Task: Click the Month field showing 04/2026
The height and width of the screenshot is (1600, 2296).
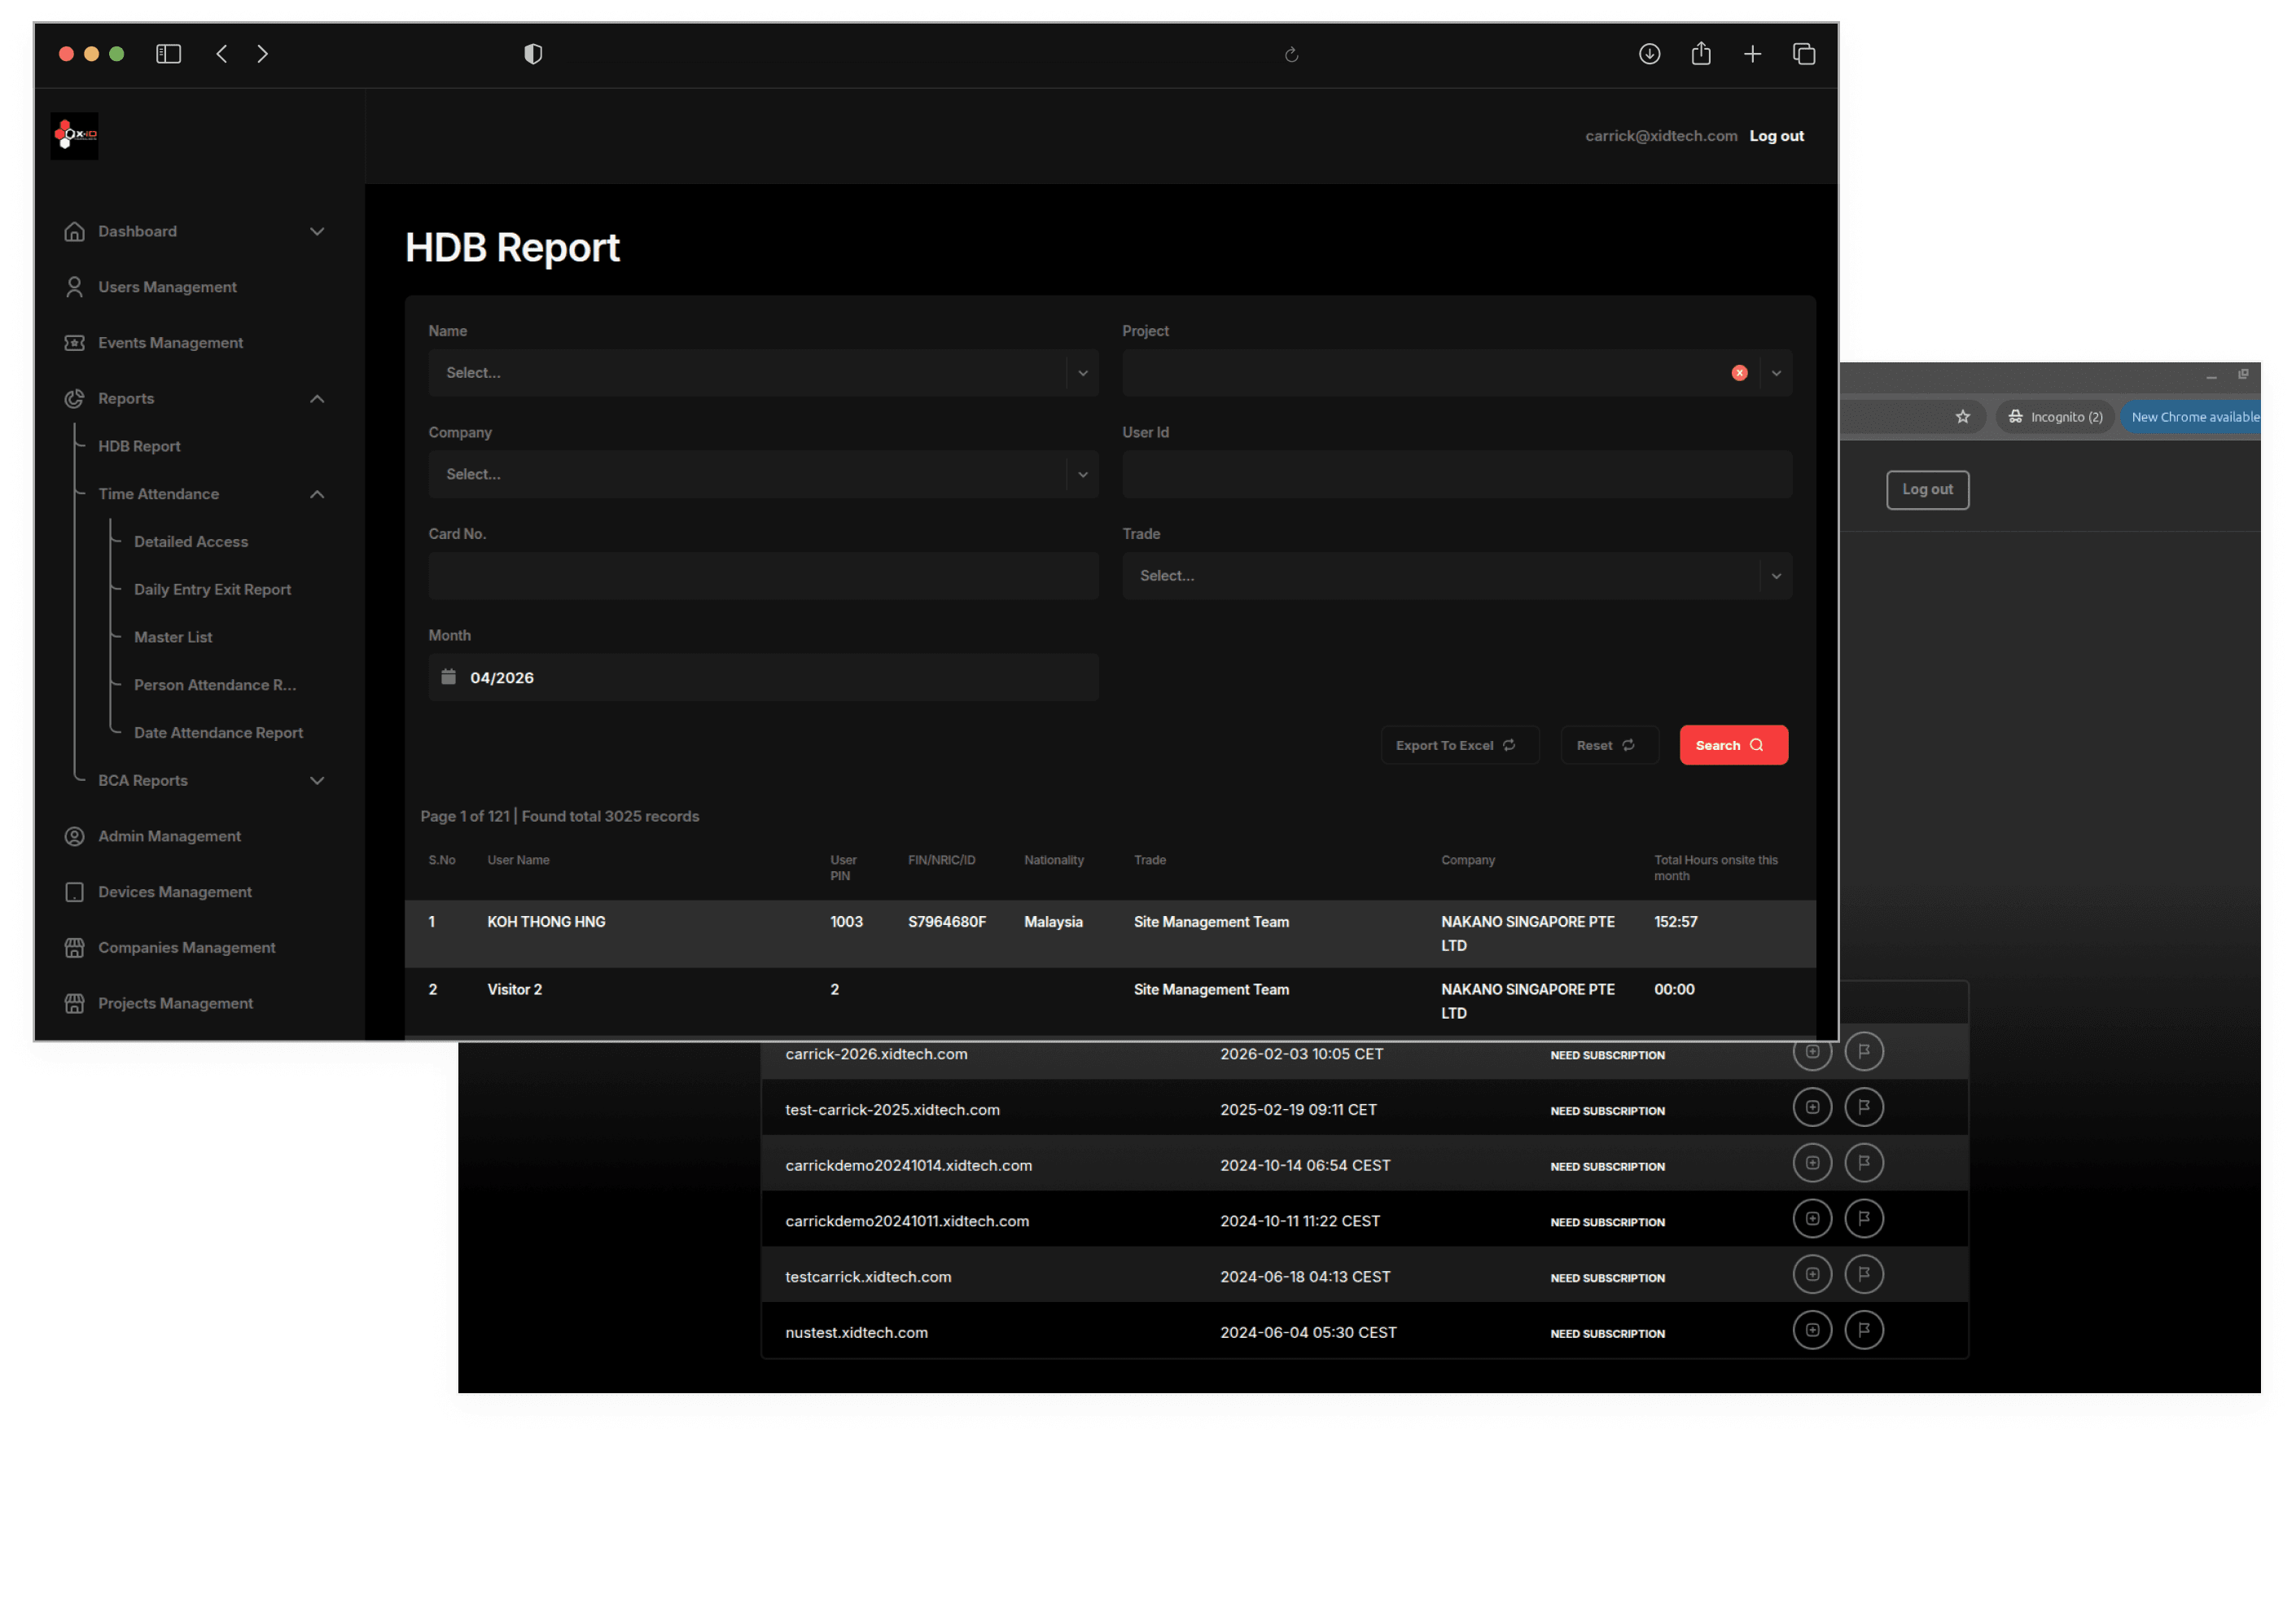Action: coord(763,678)
